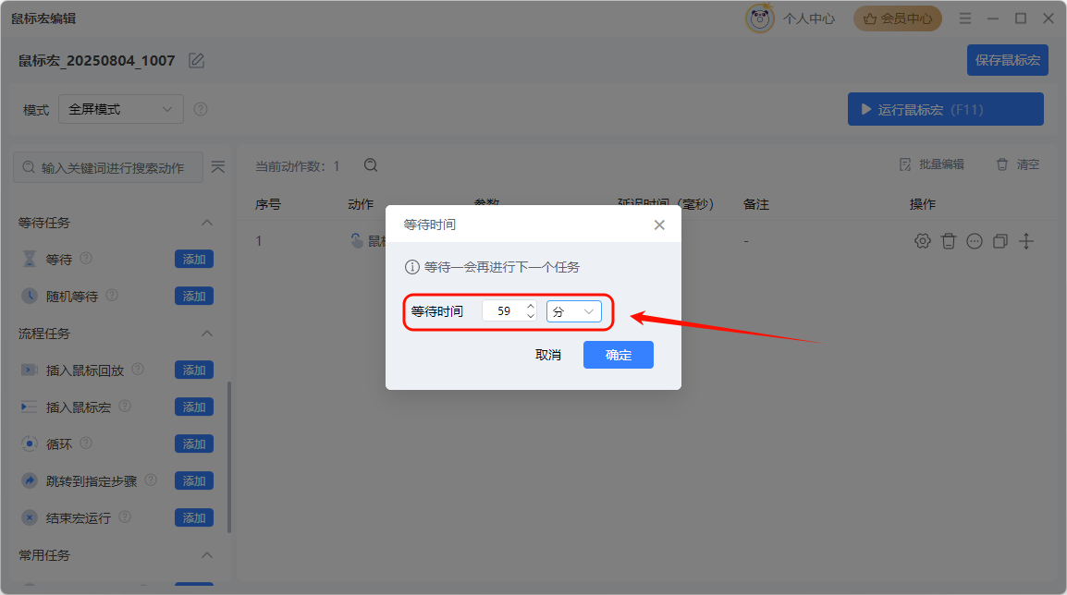Click the 序号 column header

click(268, 204)
